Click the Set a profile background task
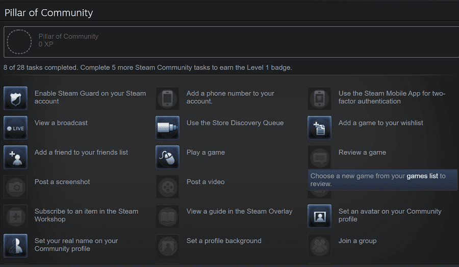459x267 pixels. (x=224, y=241)
